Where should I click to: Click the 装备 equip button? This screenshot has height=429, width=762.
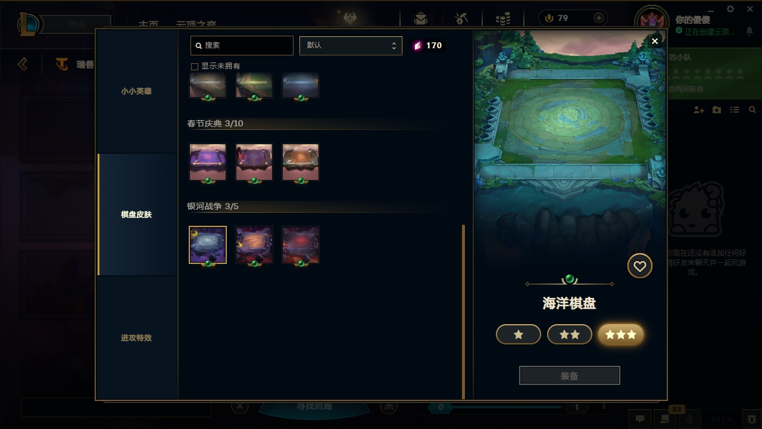(570, 376)
